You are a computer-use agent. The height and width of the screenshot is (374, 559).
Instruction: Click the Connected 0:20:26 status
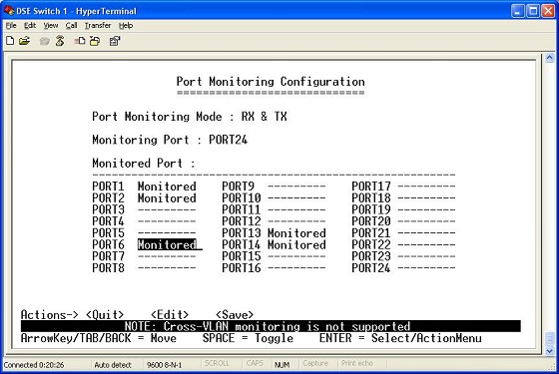click(34, 365)
